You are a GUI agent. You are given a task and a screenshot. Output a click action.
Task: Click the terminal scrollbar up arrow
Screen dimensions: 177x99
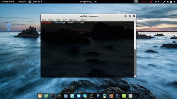(135, 23)
